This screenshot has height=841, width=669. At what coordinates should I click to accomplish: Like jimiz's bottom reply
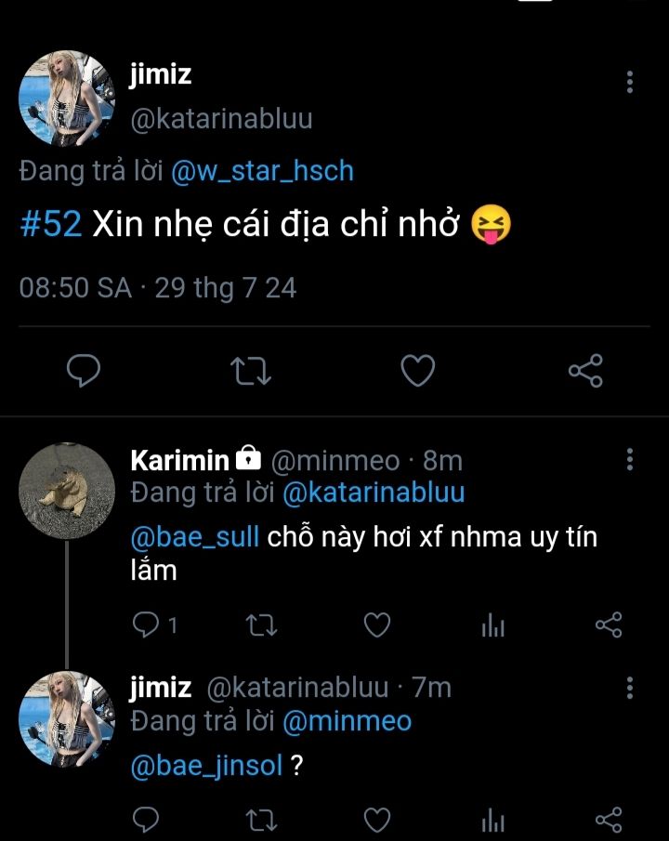point(376,820)
